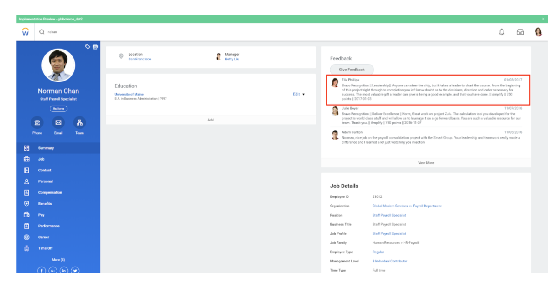
Task: Open Norman's Twitter via the social icon
Action: tap(74, 270)
